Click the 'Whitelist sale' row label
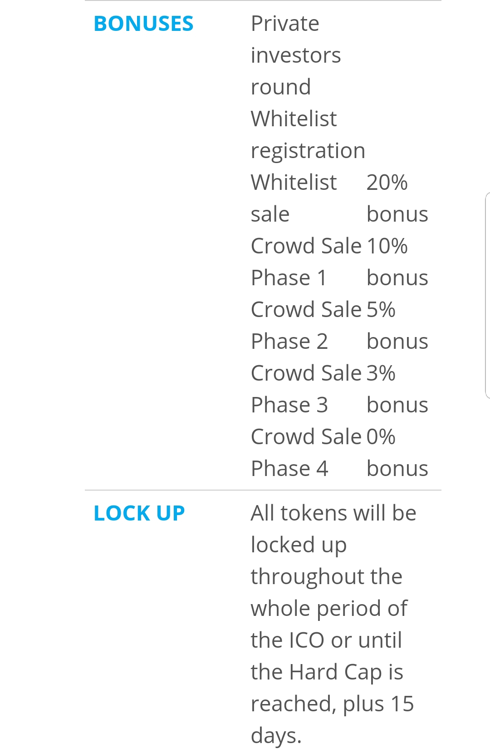Viewport: 490px width, 754px height. point(294,198)
